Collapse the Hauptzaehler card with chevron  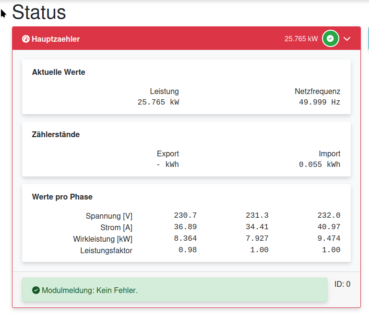coord(347,38)
